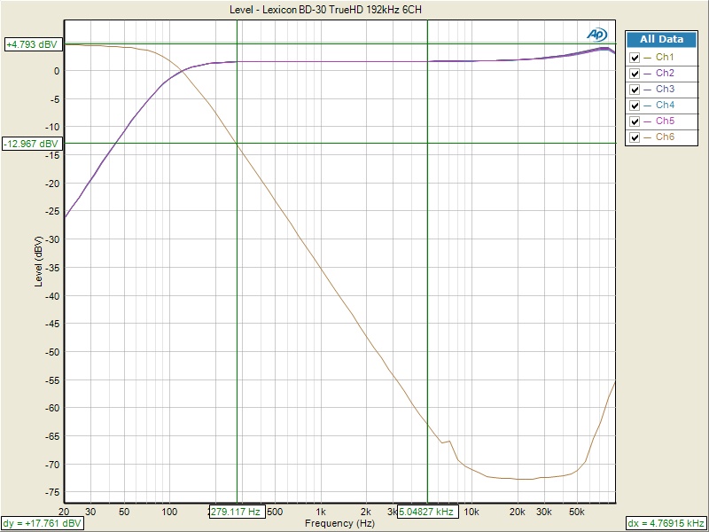Click the Ch1 line color swatch
Viewport: 709px width, 532px height.
pos(648,58)
